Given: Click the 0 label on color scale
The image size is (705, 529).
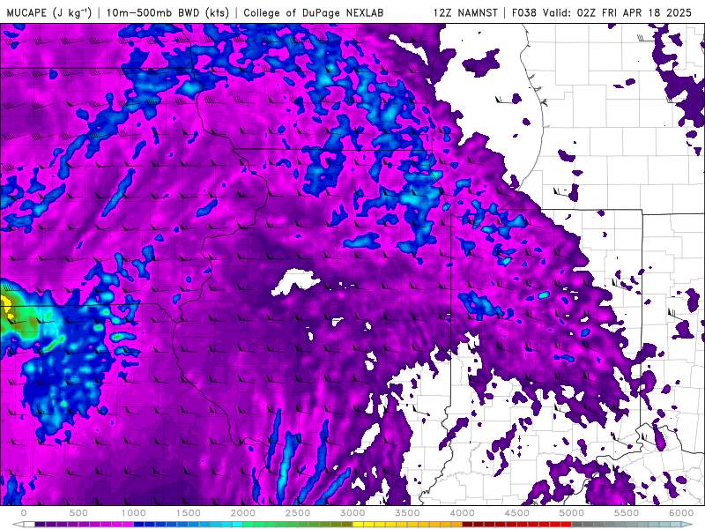Looking at the screenshot, I should (24, 513).
